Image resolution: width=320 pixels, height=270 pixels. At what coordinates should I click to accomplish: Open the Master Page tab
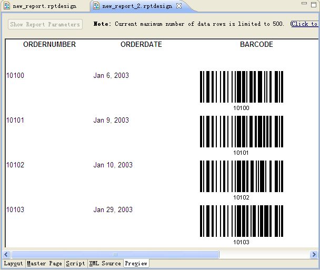pyautogui.click(x=44, y=263)
